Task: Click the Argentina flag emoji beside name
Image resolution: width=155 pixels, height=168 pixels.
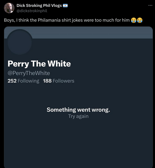Action: tap(65, 6)
